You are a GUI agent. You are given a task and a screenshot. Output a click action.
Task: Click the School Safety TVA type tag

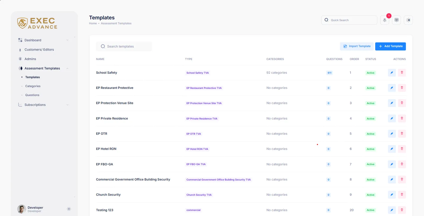tap(198, 73)
